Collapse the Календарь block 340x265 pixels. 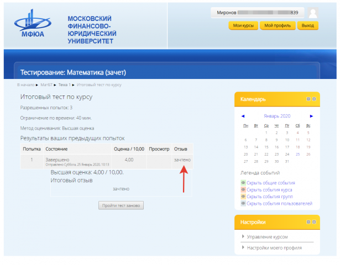tap(308, 99)
